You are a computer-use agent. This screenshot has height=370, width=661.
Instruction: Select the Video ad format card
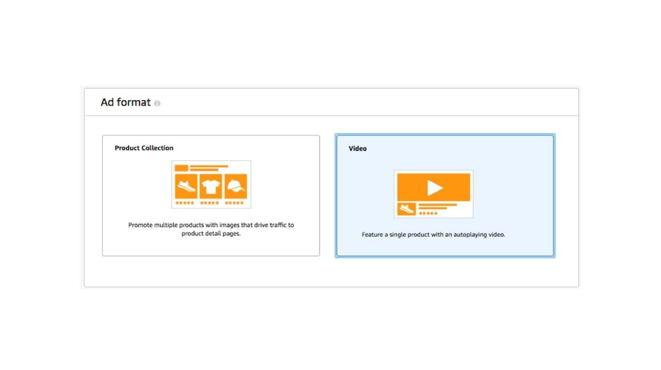[x=445, y=246]
